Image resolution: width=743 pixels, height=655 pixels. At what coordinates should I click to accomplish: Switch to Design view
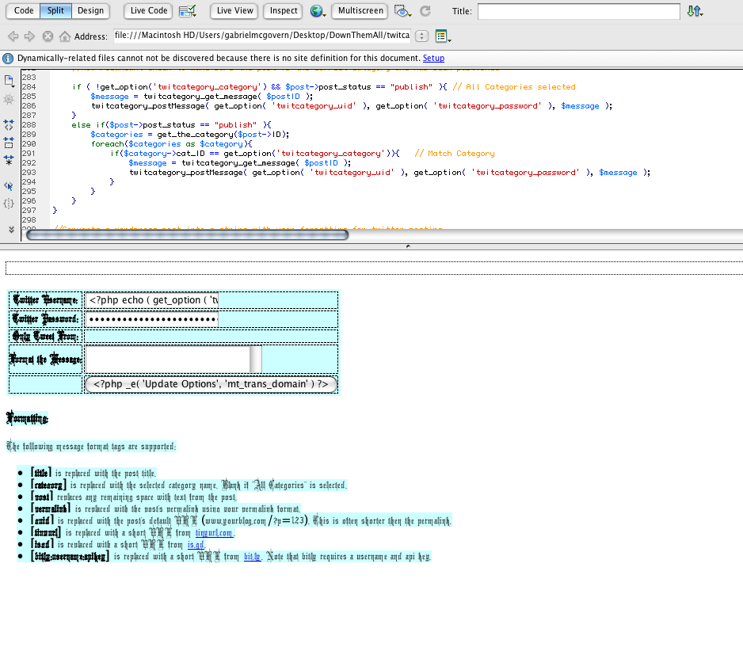(90, 11)
